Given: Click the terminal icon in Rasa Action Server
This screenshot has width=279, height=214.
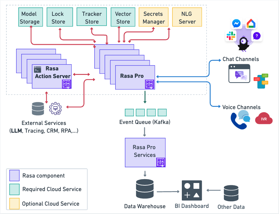Looking at the screenshot, I should (38, 69).
